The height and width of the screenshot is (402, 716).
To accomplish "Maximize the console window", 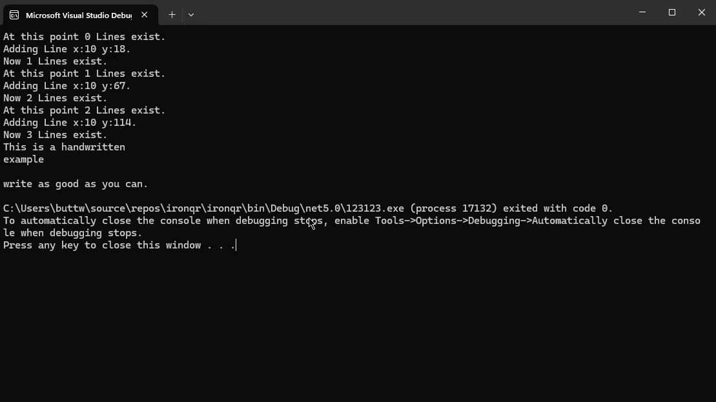I will [671, 12].
